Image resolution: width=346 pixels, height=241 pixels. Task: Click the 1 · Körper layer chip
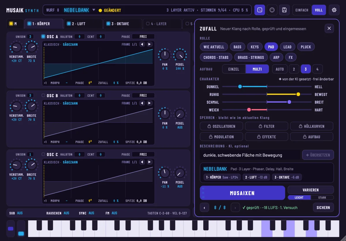tap(222, 177)
